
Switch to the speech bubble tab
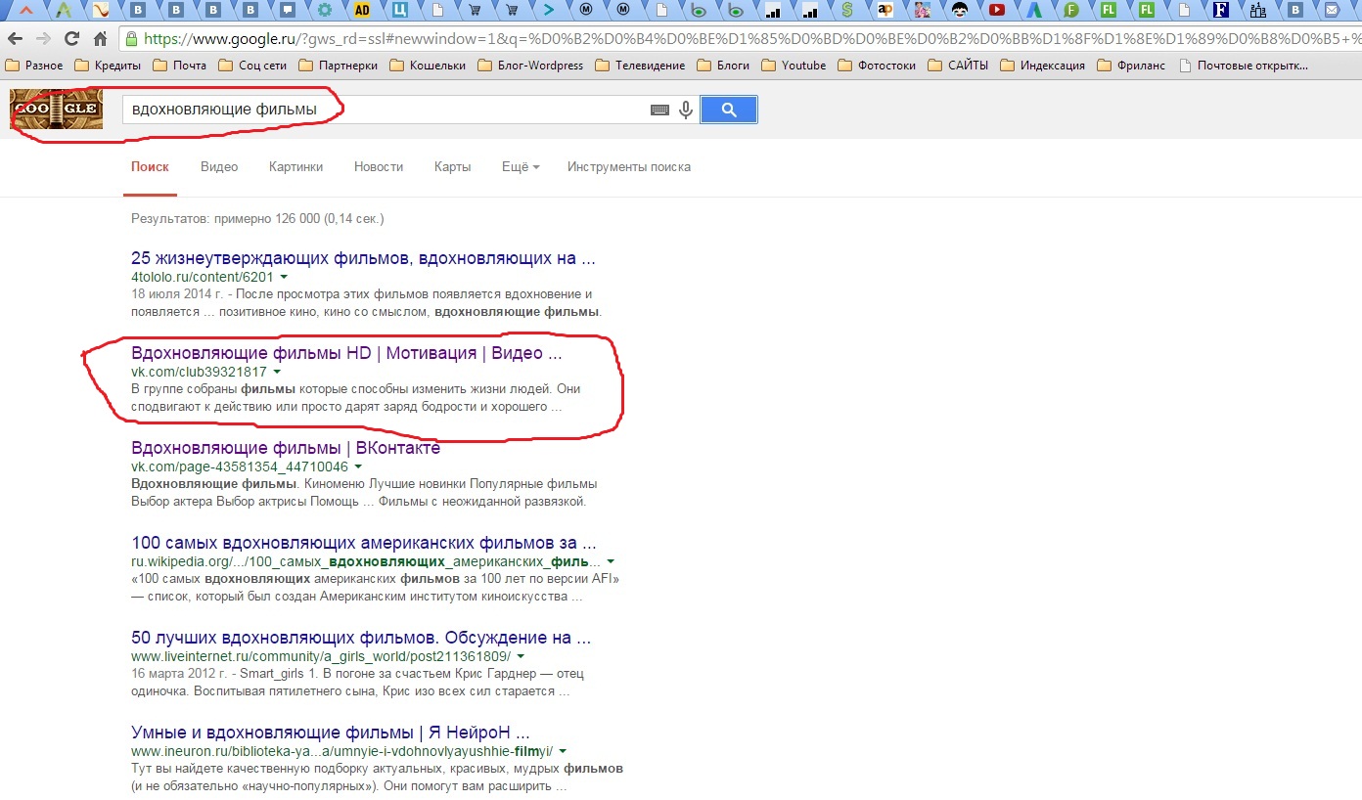pos(288,11)
